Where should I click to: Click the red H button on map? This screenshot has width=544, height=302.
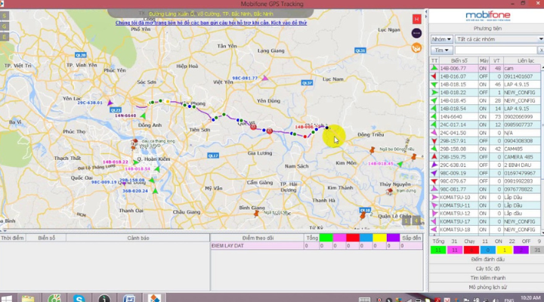pos(416,19)
